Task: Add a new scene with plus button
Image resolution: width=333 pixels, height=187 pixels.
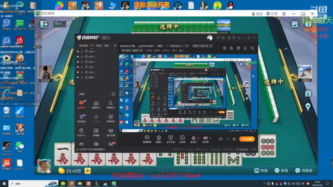Action: pyautogui.click(x=115, y=46)
